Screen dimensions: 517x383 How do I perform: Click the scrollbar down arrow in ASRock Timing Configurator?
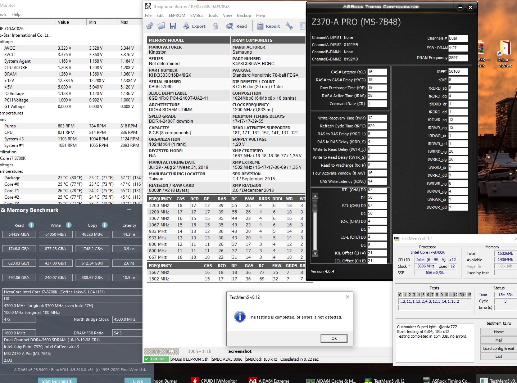[x=315, y=253]
